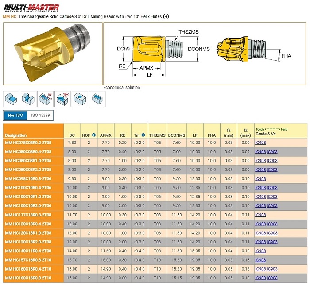This screenshot has height=286, width=310.
Task: Click the MULTI-MASTER logo
Action: point(31,8)
